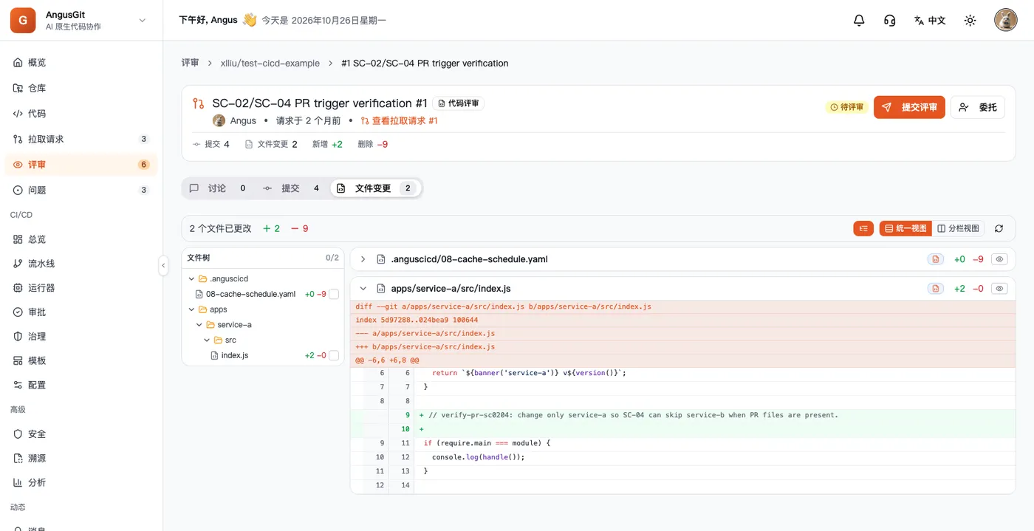Open the 中文 language selector
This screenshot has height=531, width=1034.
point(930,21)
